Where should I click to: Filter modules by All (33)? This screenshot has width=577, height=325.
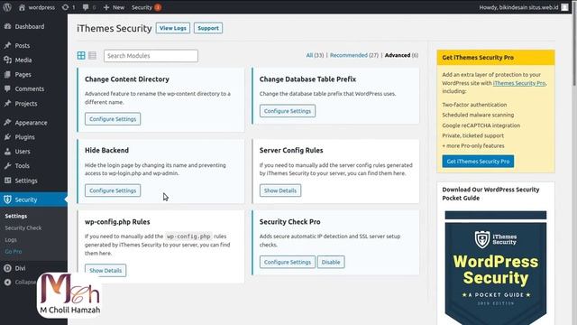pos(315,55)
